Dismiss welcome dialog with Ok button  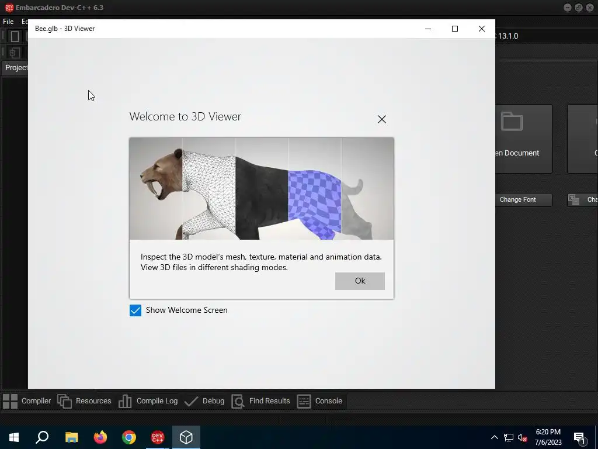pyautogui.click(x=360, y=281)
